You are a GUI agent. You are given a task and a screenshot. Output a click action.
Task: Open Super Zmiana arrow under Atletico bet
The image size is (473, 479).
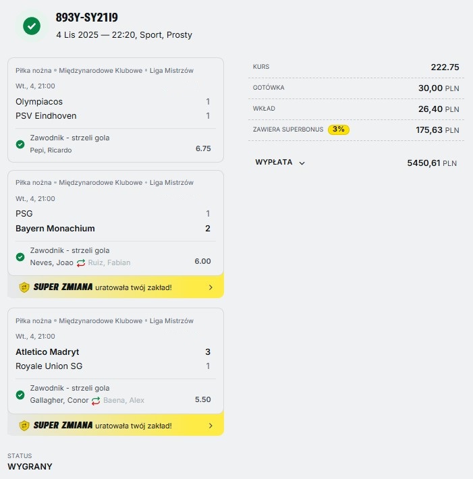(x=211, y=425)
